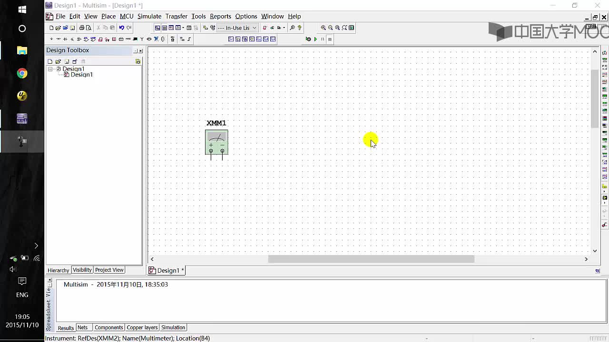Open Google Chrome from taskbar
Image resolution: width=609 pixels, height=342 pixels.
pyautogui.click(x=22, y=73)
